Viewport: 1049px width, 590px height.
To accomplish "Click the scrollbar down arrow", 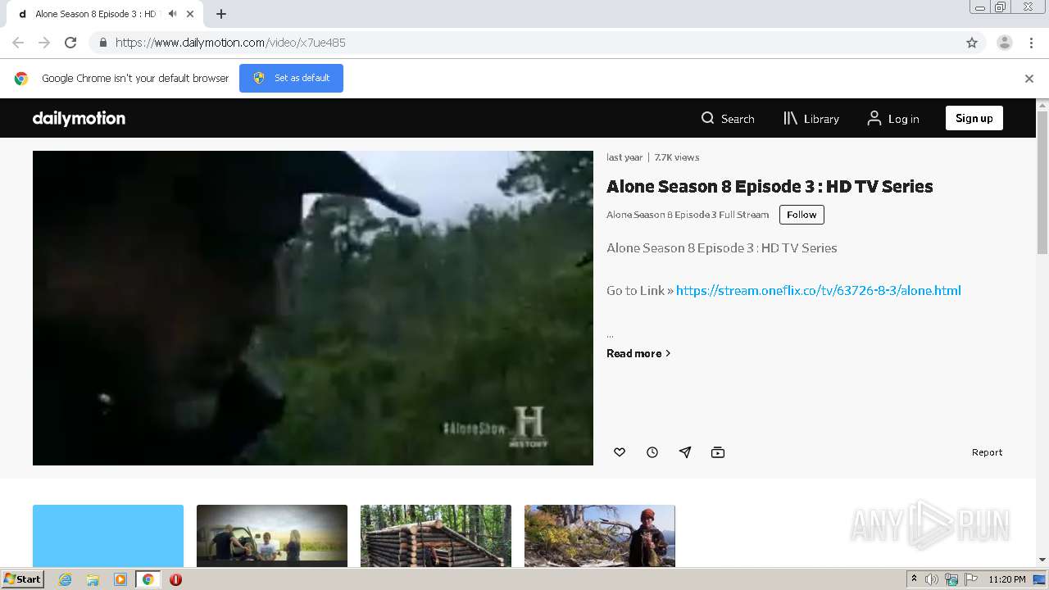I will coord(1042,560).
